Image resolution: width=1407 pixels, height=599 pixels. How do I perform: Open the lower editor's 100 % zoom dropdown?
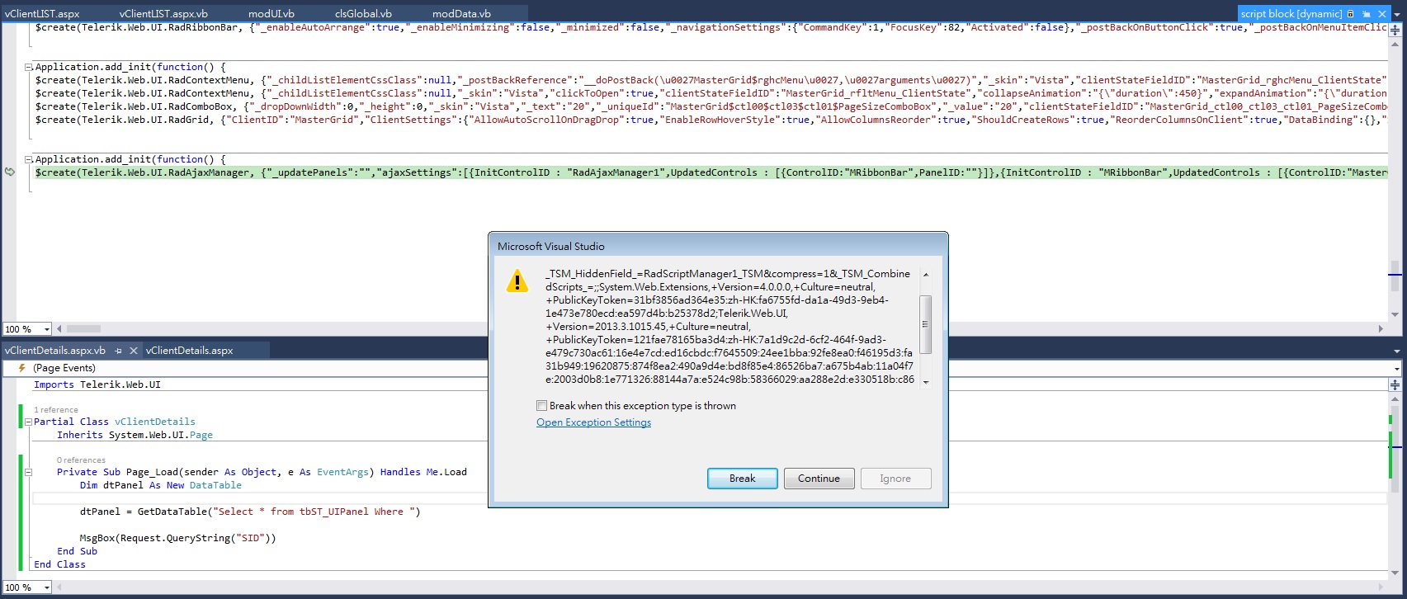46,587
